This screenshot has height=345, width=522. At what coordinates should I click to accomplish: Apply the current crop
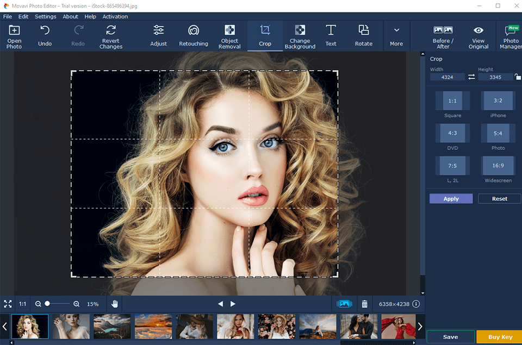click(x=451, y=198)
